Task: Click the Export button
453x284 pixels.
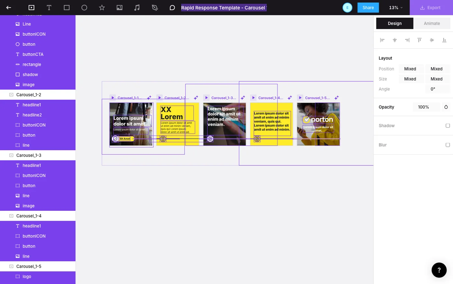Action: [x=431, y=7]
